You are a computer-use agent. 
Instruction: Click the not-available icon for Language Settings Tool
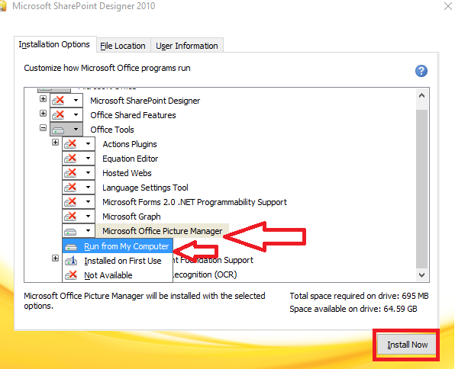(70, 188)
